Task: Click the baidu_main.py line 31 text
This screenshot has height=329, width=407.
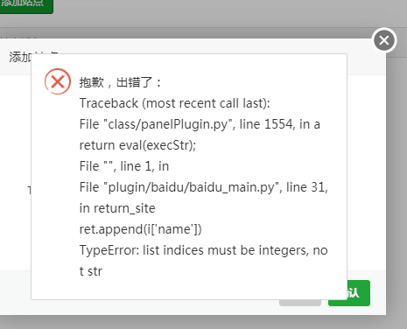Action: pos(204,187)
